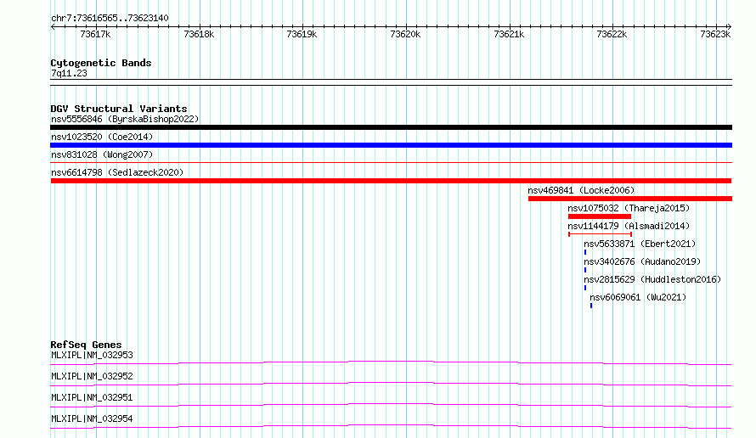756x438 pixels.
Task: Select the MLXIPL|NM_032951 gene label
Action: point(92,397)
